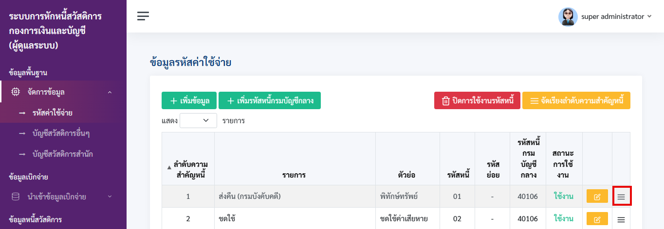Viewport: 664px width, 229px height.
Task: Click the จัดการข้อมูล chip icon in sidebar
Action: 16,92
